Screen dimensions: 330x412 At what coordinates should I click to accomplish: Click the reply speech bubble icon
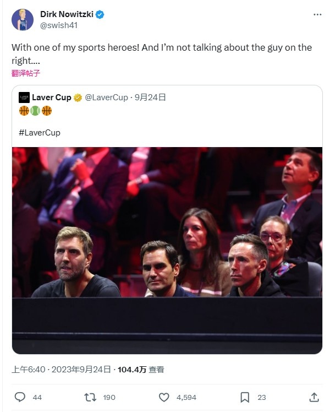tap(20, 397)
